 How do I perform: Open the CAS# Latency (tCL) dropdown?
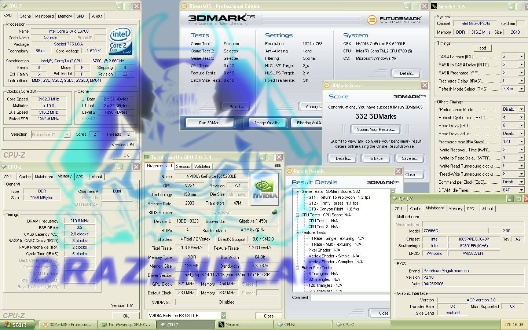pos(521,56)
